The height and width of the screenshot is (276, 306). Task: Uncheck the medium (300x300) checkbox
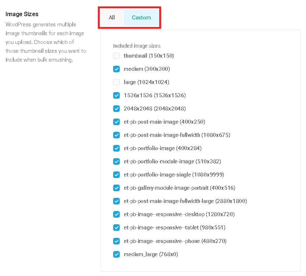tap(116, 69)
